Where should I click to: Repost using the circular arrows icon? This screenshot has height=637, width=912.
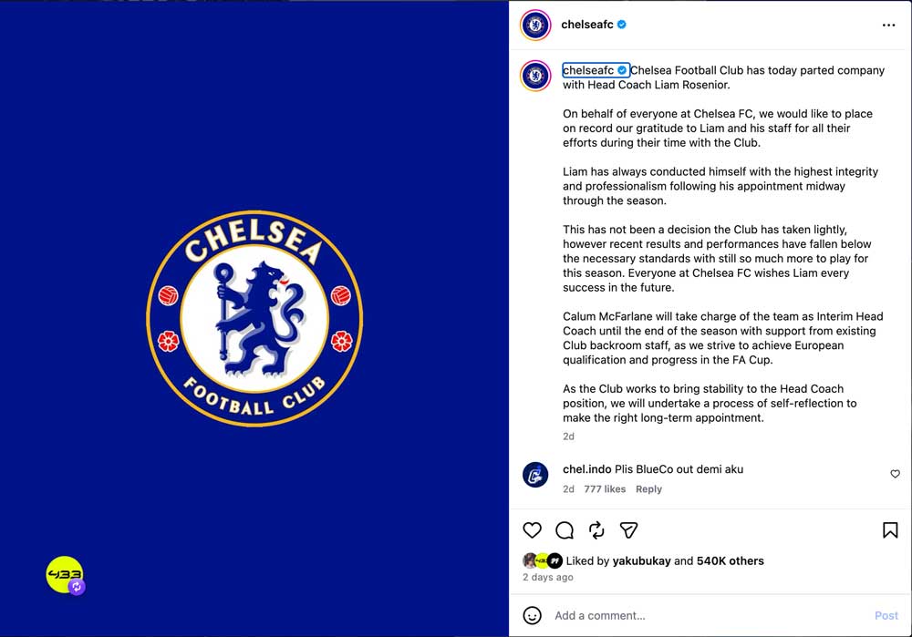point(596,529)
